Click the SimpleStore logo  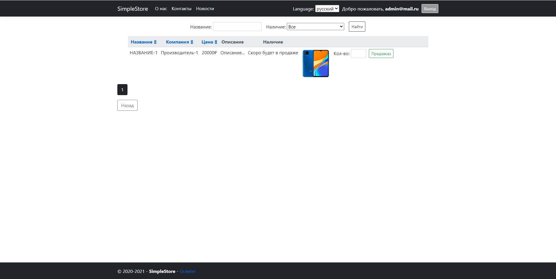tap(132, 8)
